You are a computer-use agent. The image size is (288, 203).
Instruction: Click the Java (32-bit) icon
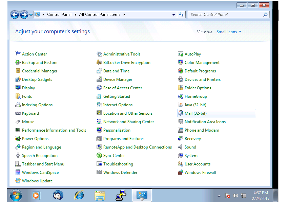pyautogui.click(x=181, y=105)
